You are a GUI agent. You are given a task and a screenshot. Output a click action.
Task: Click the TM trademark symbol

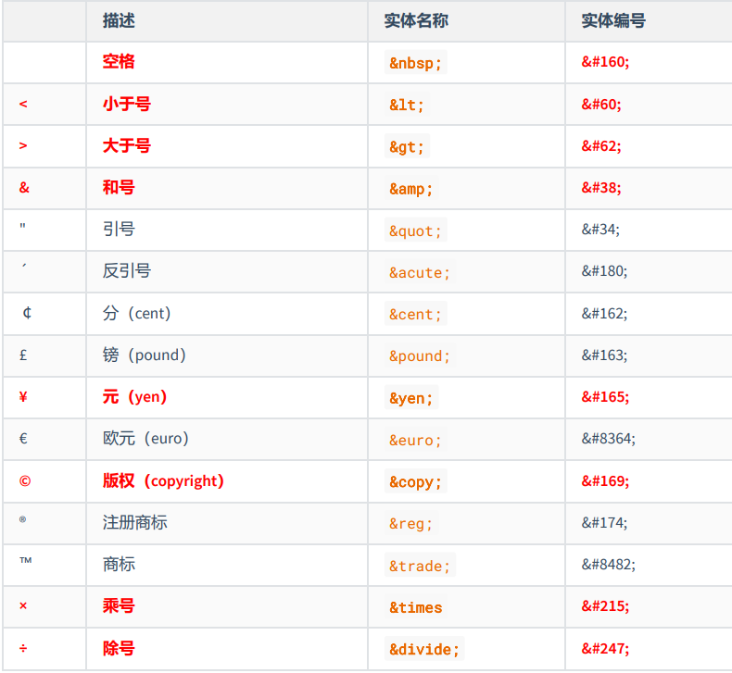tap(25, 563)
